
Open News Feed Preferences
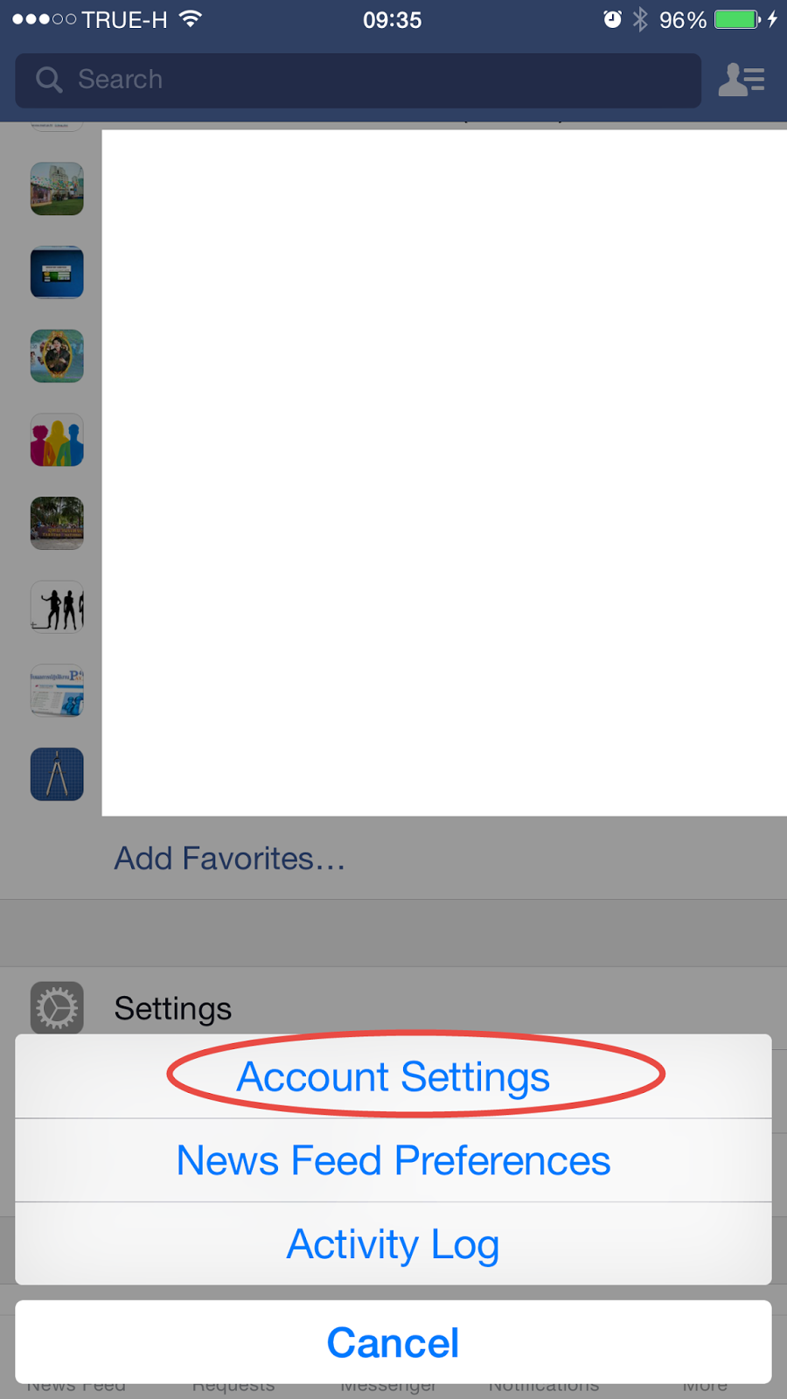tap(393, 1160)
